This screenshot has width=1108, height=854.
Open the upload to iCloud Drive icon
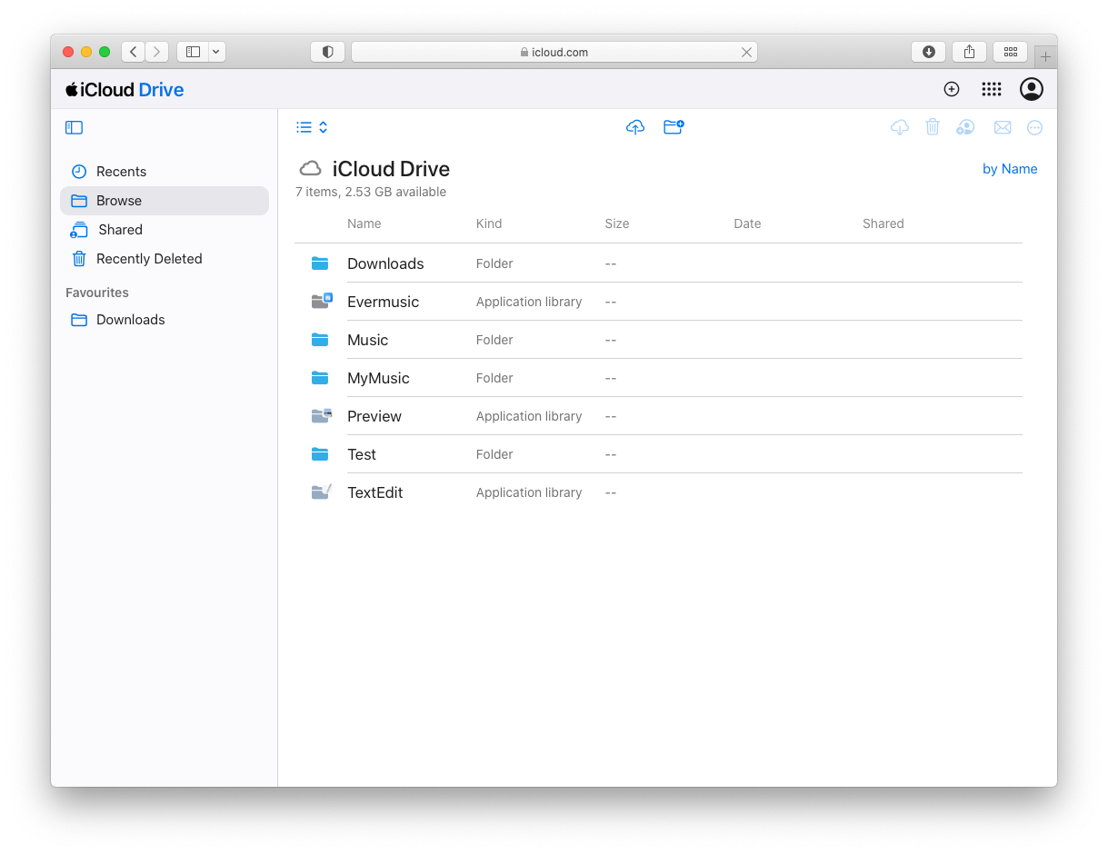click(635, 127)
